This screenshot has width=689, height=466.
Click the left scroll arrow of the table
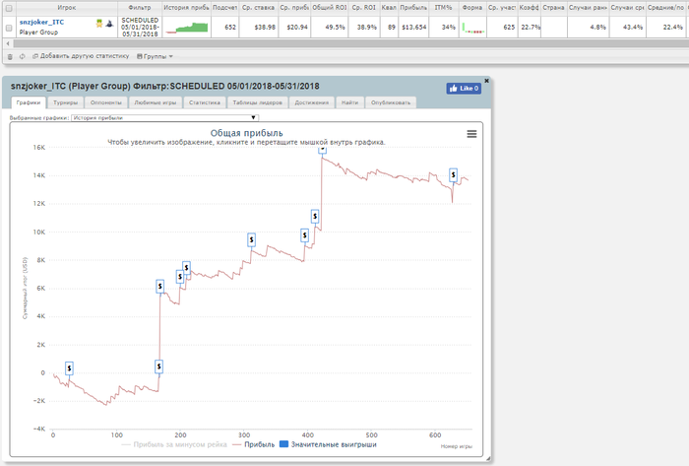[x=8, y=43]
